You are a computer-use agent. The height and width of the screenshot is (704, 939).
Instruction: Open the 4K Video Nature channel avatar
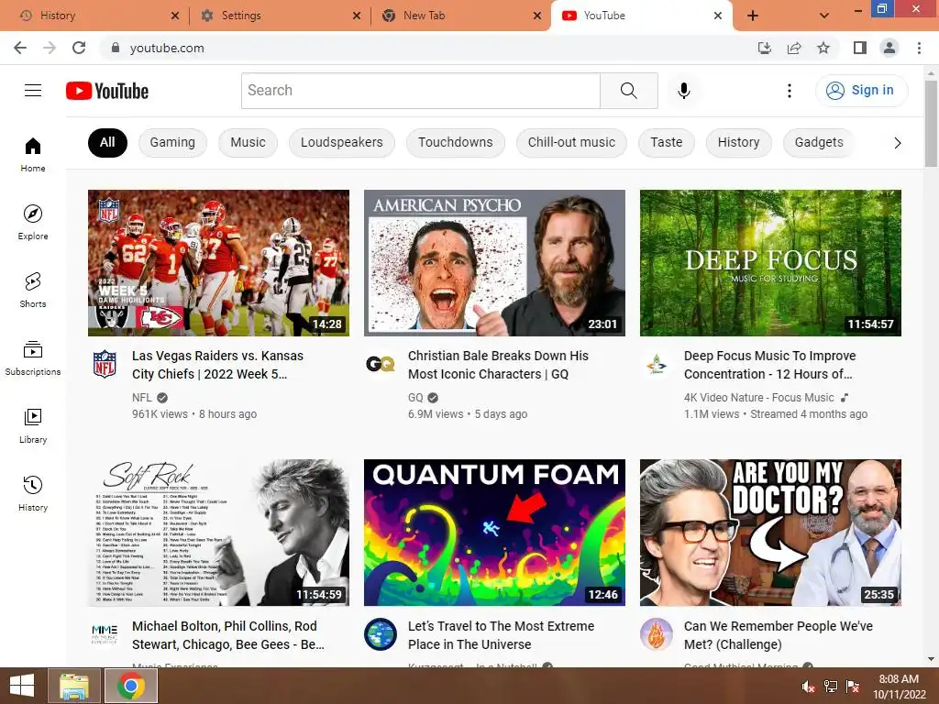click(x=657, y=363)
